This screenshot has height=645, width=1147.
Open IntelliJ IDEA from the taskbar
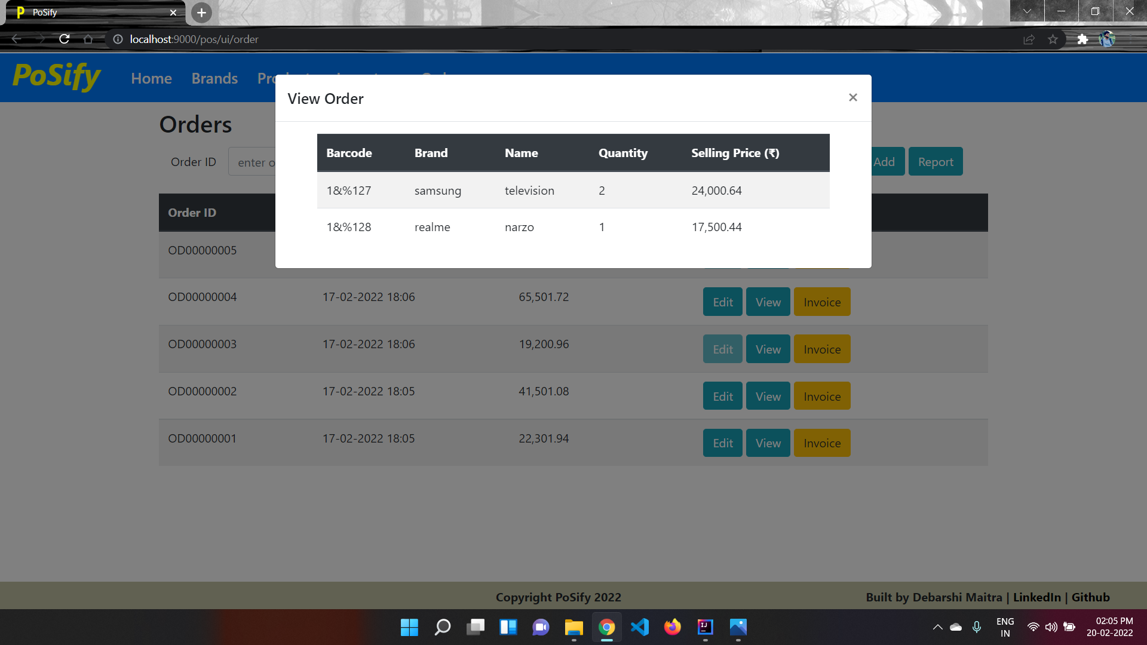pos(705,627)
